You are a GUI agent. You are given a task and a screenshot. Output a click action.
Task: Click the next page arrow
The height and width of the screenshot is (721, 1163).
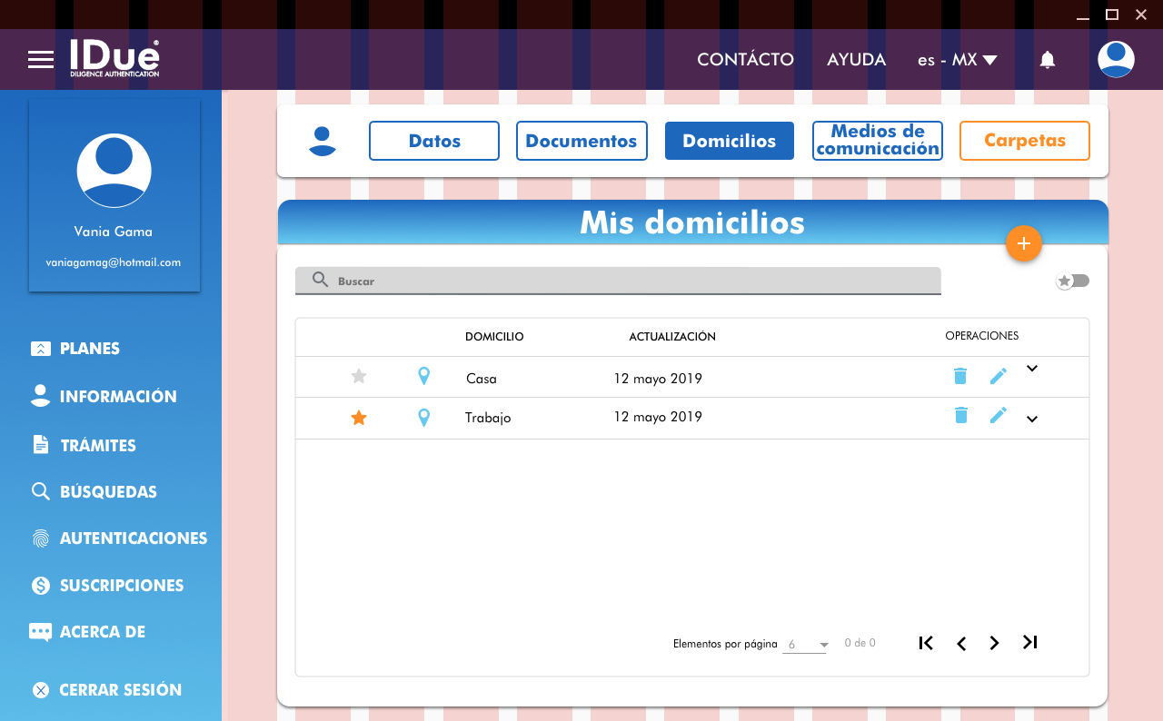point(995,643)
